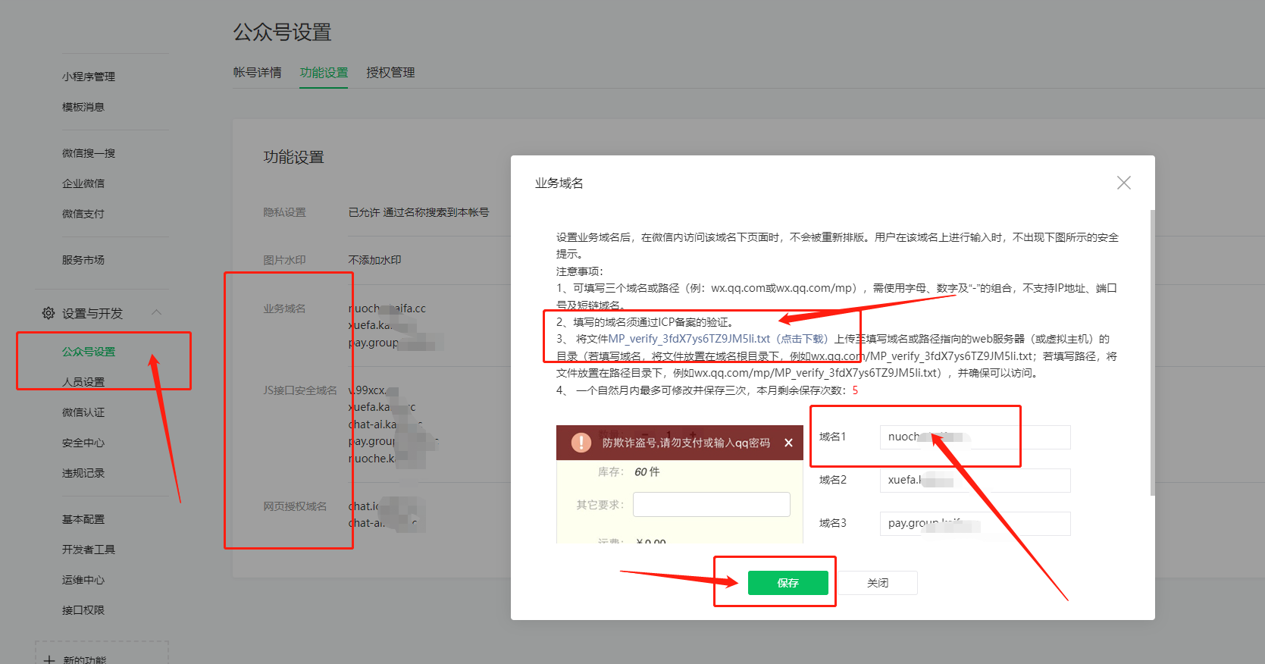Go to 微信搜一搜 in the sidebar
This screenshot has width=1265, height=664.
tap(89, 153)
